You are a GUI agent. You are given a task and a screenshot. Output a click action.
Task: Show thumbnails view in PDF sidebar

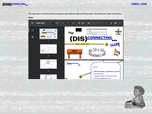tap(33, 30)
